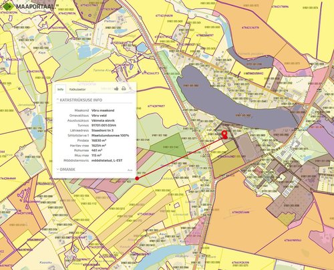Click the Ava link beside OMANIK
The image size is (334, 270).
tap(130, 170)
